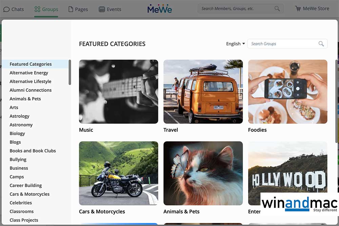The height and width of the screenshot is (226, 339).
Task: Select the Groups tab
Action: (x=46, y=9)
